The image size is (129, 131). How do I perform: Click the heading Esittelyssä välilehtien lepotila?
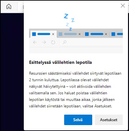click(x=61, y=63)
